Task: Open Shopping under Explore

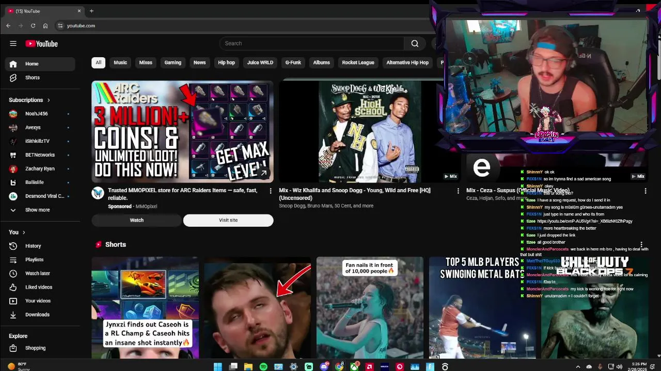Action: (40, 348)
